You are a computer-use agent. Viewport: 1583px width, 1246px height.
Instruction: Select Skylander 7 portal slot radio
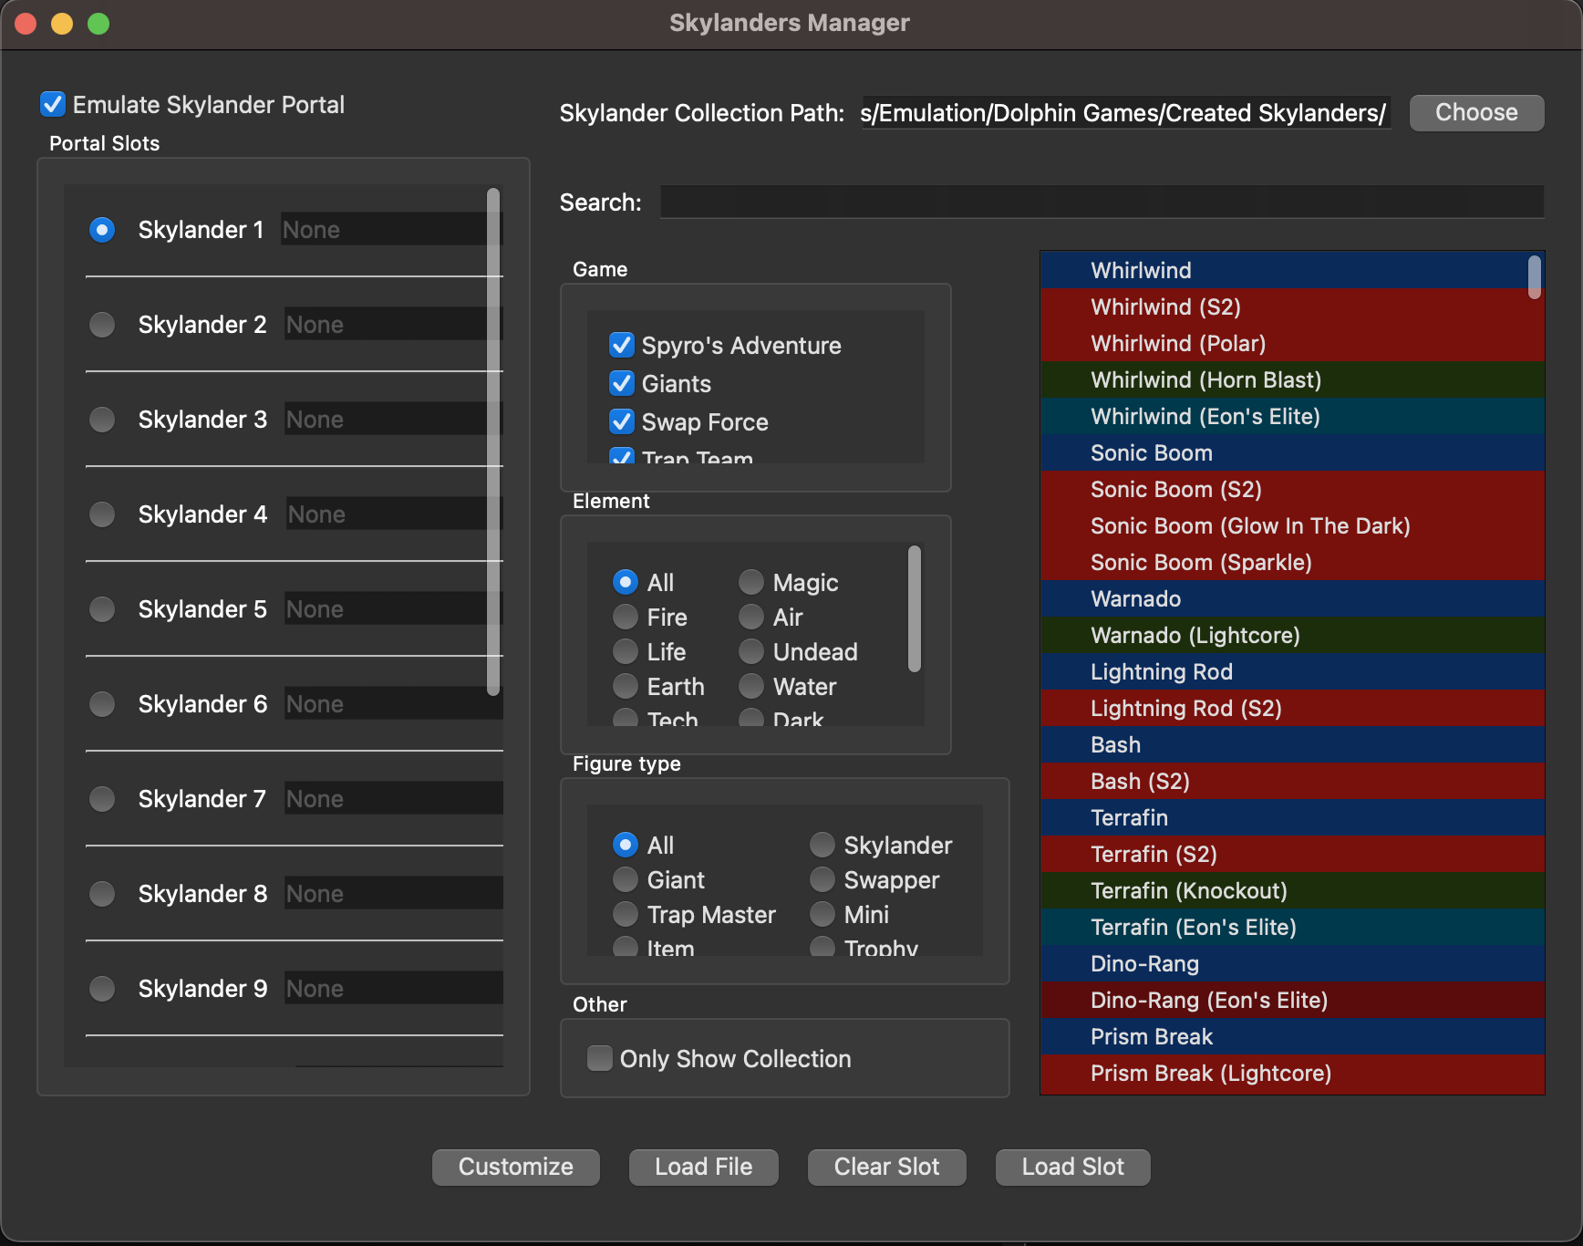pyautogui.click(x=102, y=799)
